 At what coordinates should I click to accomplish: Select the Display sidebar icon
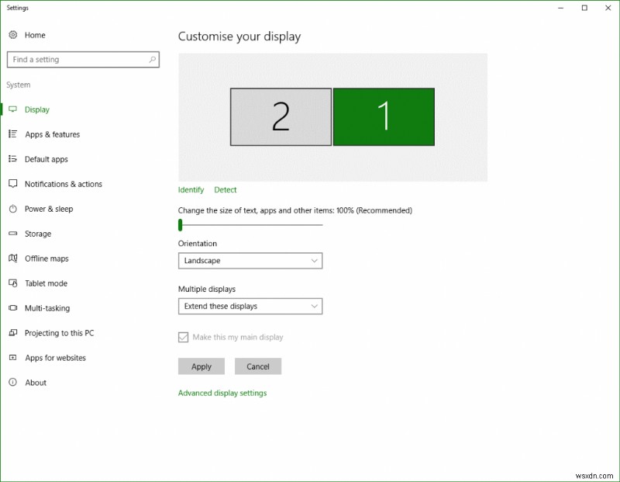click(13, 109)
